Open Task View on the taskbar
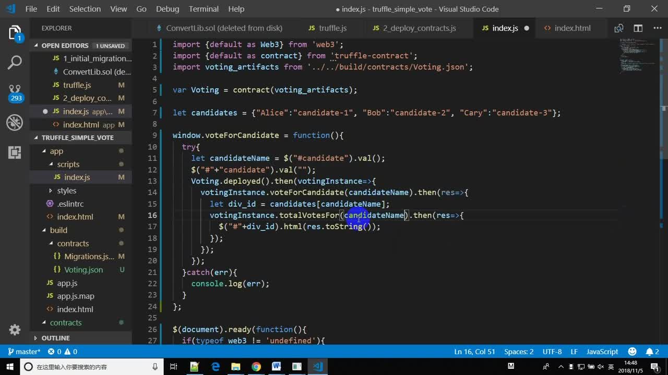 [x=174, y=367]
